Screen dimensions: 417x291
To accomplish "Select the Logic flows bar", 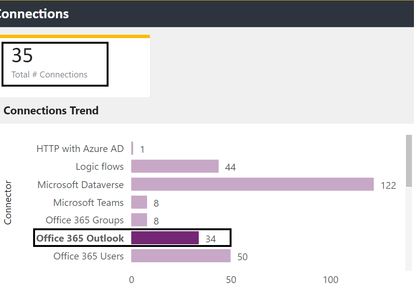I will (174, 166).
